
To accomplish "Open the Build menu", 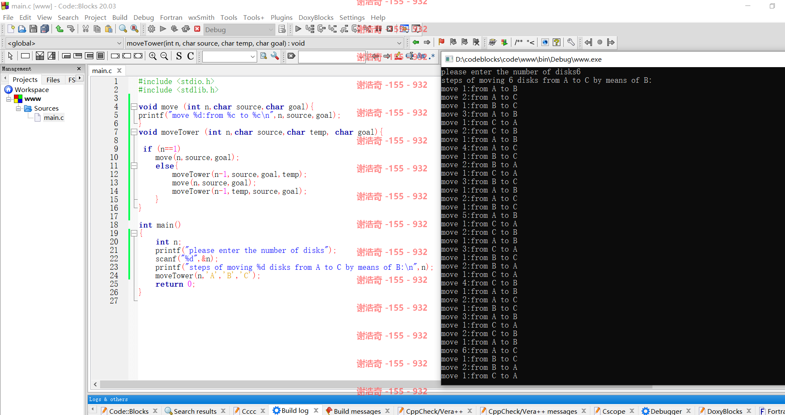I will (120, 17).
